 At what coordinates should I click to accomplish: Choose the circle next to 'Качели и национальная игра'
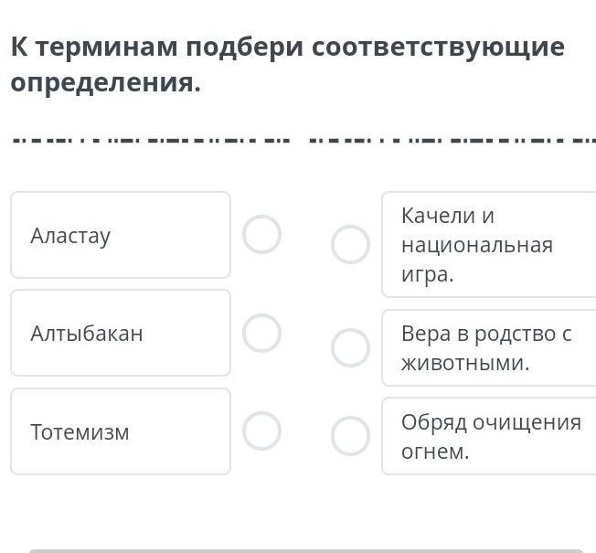point(350,245)
